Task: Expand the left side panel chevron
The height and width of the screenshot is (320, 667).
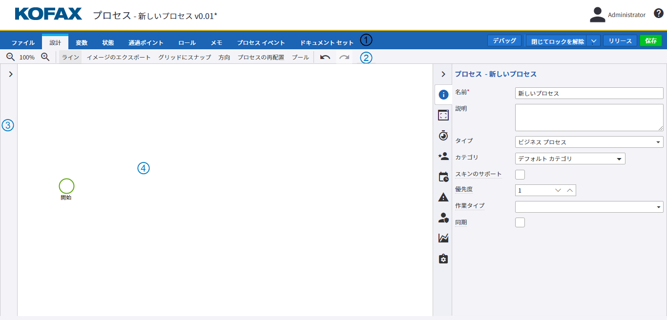Action: pos(10,74)
